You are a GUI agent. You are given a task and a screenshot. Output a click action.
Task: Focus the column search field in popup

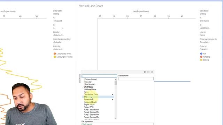tap(99, 76)
